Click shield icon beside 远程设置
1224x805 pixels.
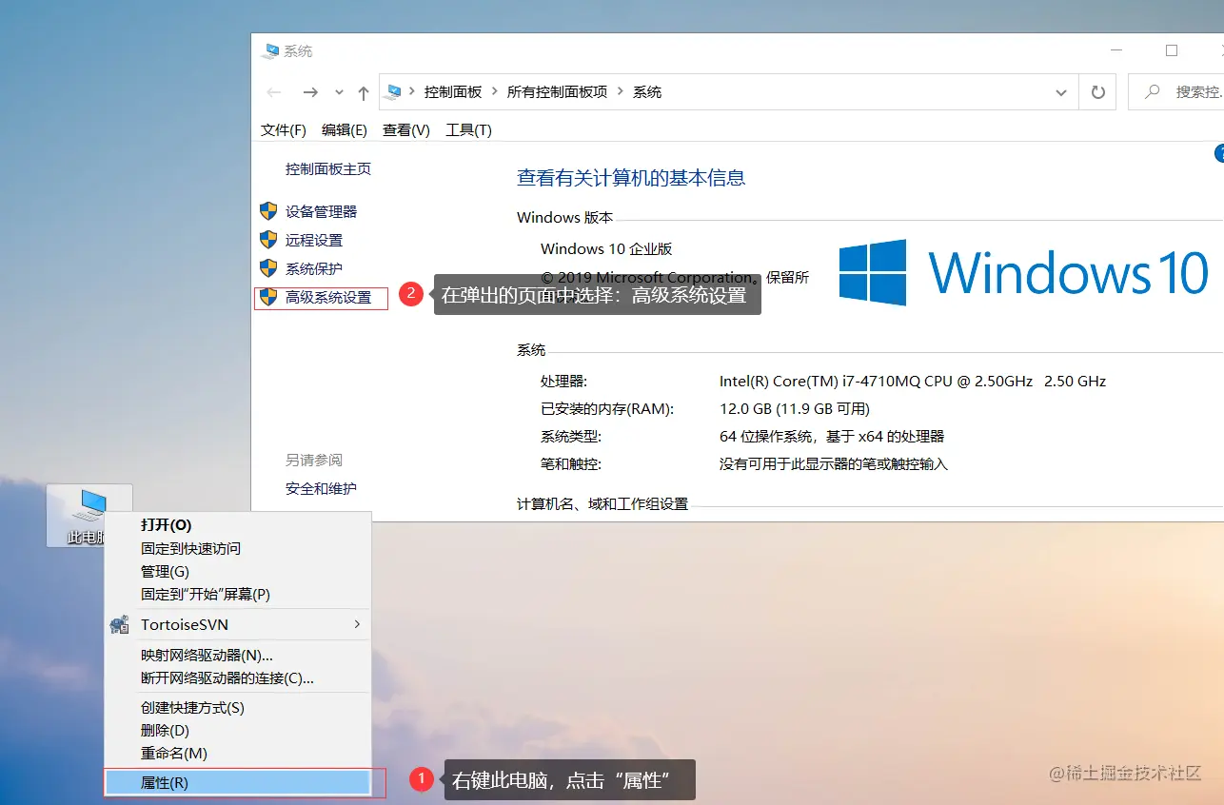pyautogui.click(x=268, y=240)
